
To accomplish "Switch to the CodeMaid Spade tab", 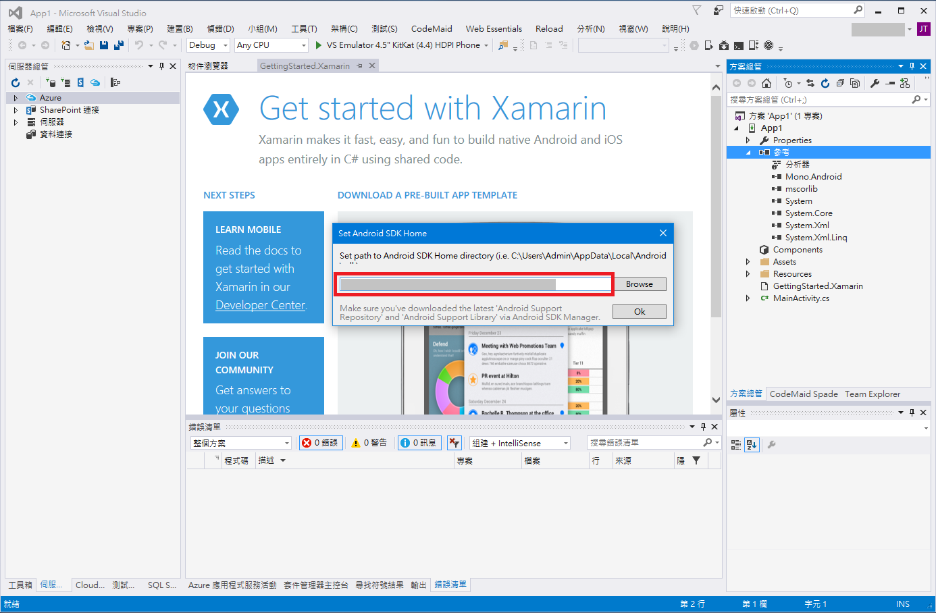I will (804, 394).
